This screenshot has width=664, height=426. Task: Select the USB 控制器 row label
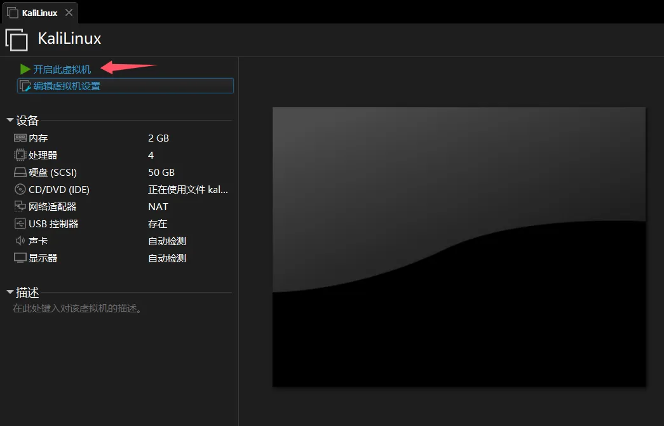(53, 223)
